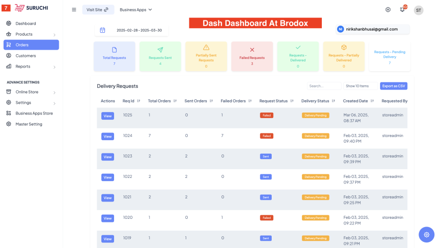Image resolution: width=440 pixels, height=248 pixels.
Task: Sort by Total Orders column arrows
Action: [x=175, y=101]
